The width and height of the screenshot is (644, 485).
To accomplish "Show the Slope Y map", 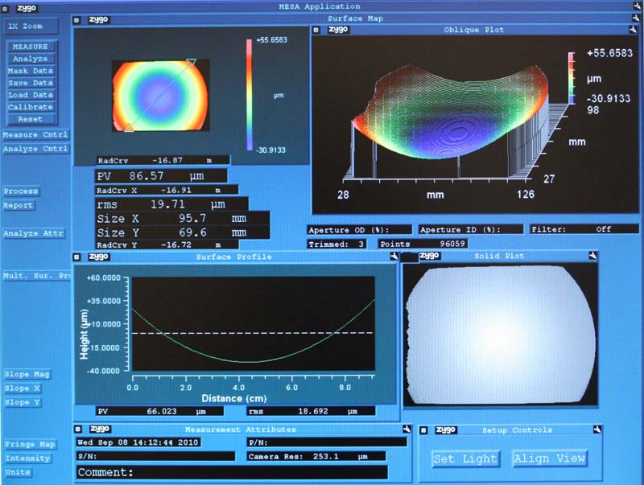I will coord(23,402).
